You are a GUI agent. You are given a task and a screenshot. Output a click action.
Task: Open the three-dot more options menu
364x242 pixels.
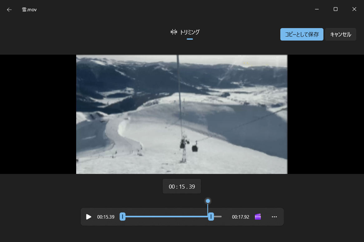tap(274, 217)
